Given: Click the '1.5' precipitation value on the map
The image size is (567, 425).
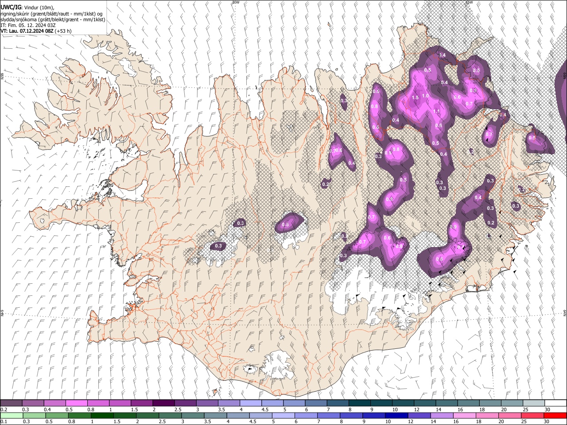Looking at the screenshot, I should [415, 98].
